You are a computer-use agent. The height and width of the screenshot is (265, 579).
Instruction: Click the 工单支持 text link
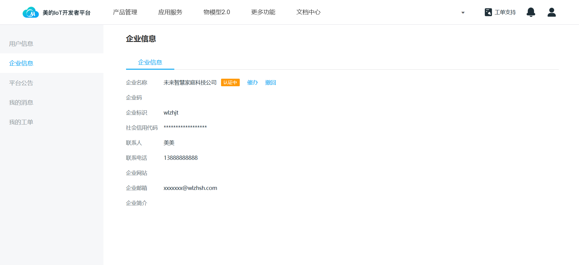tap(505, 12)
